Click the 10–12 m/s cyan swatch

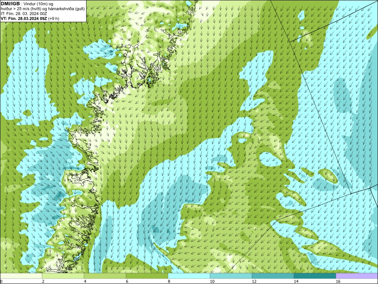231,276
